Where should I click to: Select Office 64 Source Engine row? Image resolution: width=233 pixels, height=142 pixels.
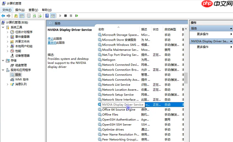(x=141, y=110)
